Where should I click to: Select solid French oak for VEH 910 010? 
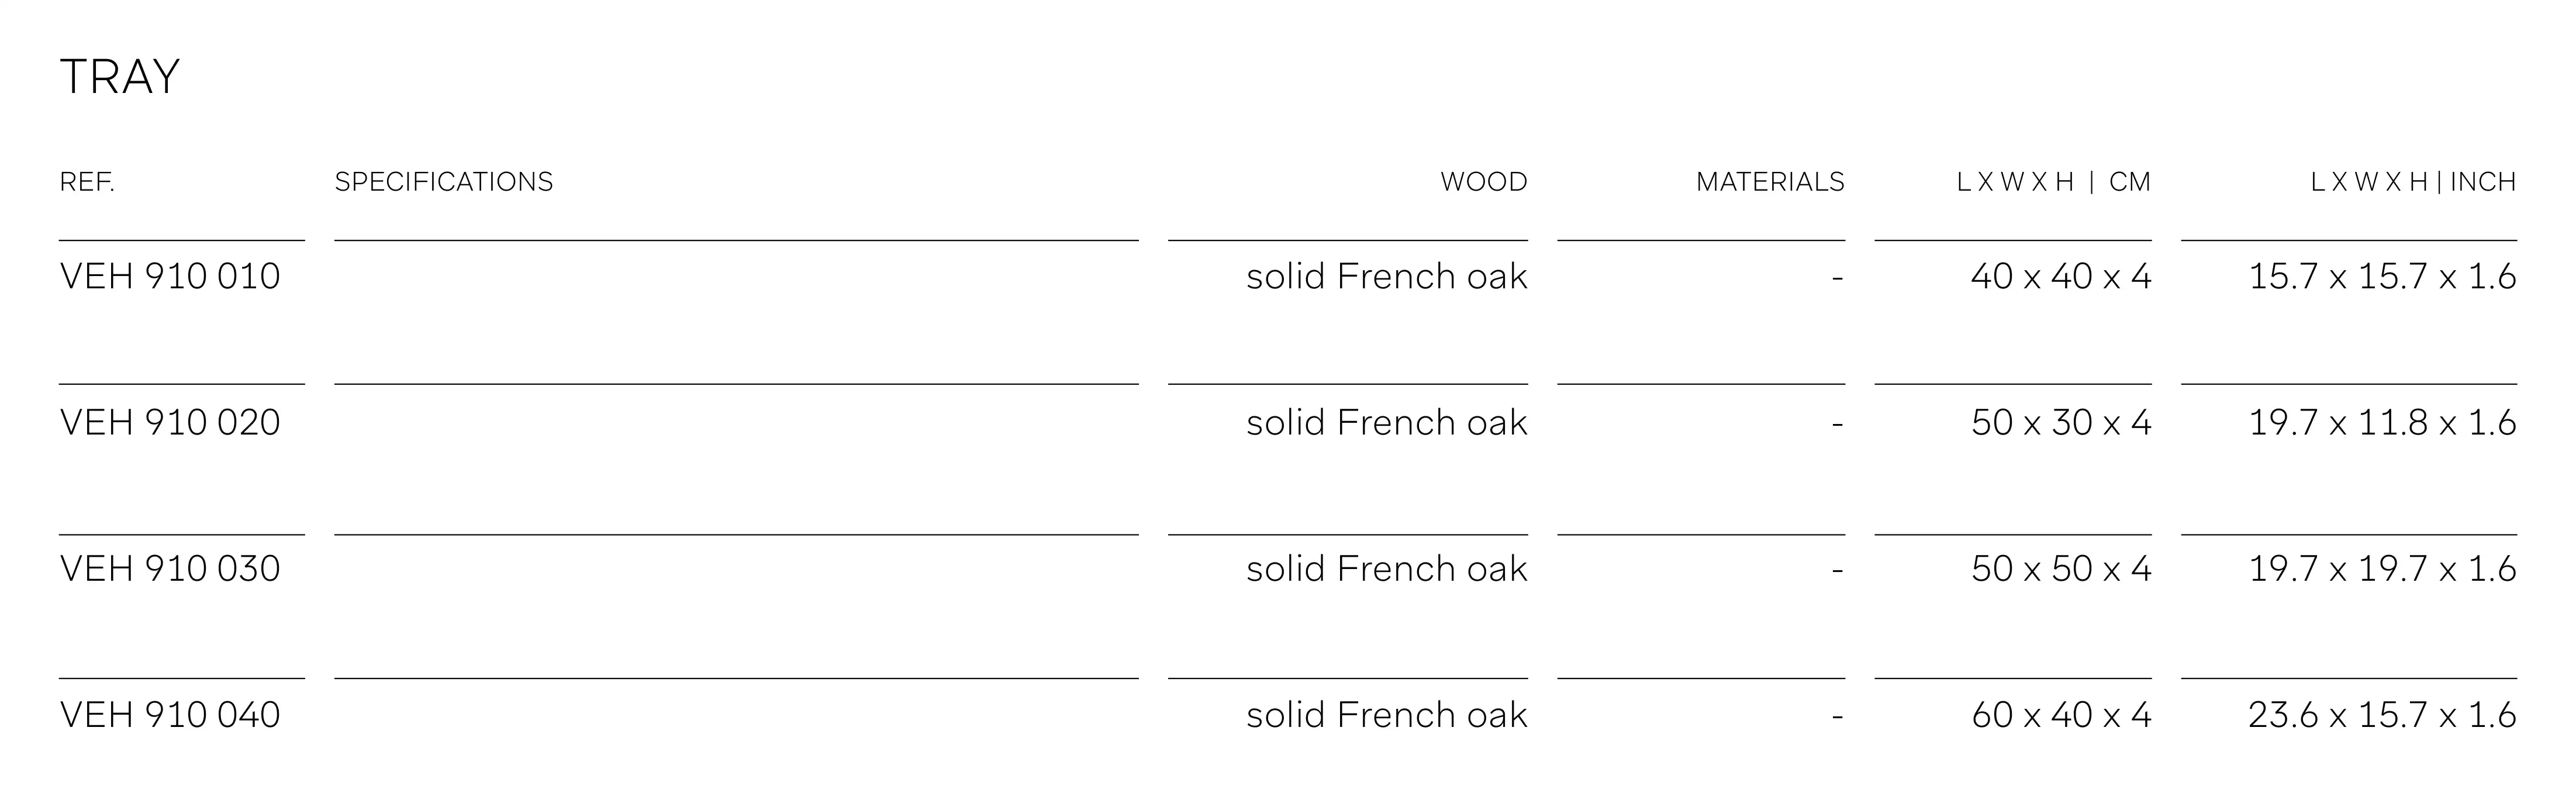pos(1387,276)
